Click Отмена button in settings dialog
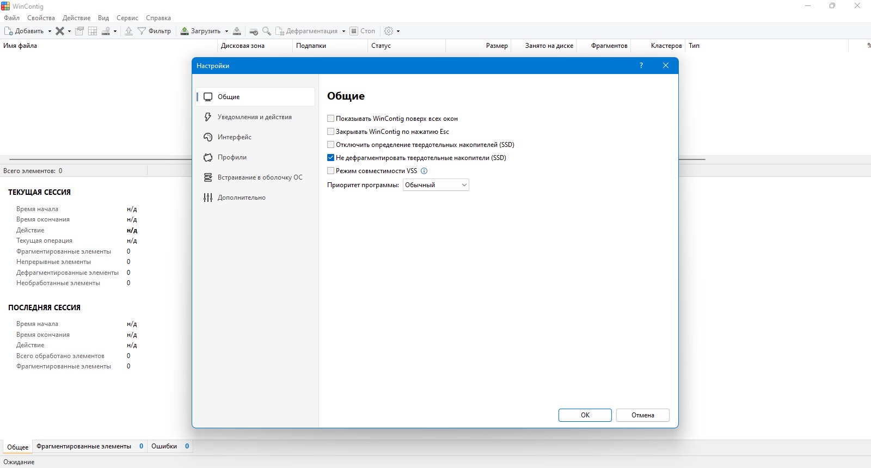 tap(643, 415)
